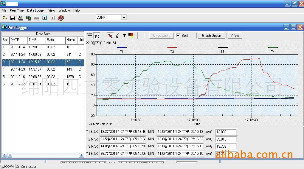Image resolution: width=304 pixels, height=169 pixels.
Task: Maximize the DataLogger child window
Action: click(x=293, y=27)
